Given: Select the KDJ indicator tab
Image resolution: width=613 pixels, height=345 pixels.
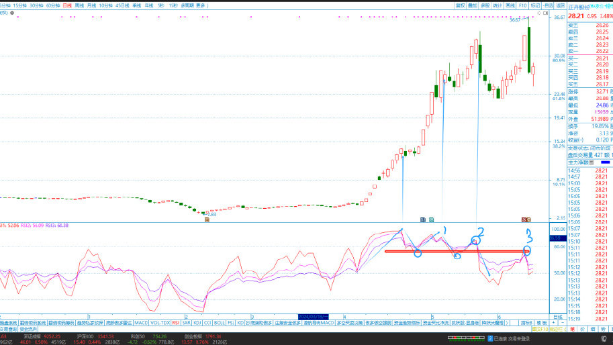Looking at the screenshot, I should tap(197, 323).
